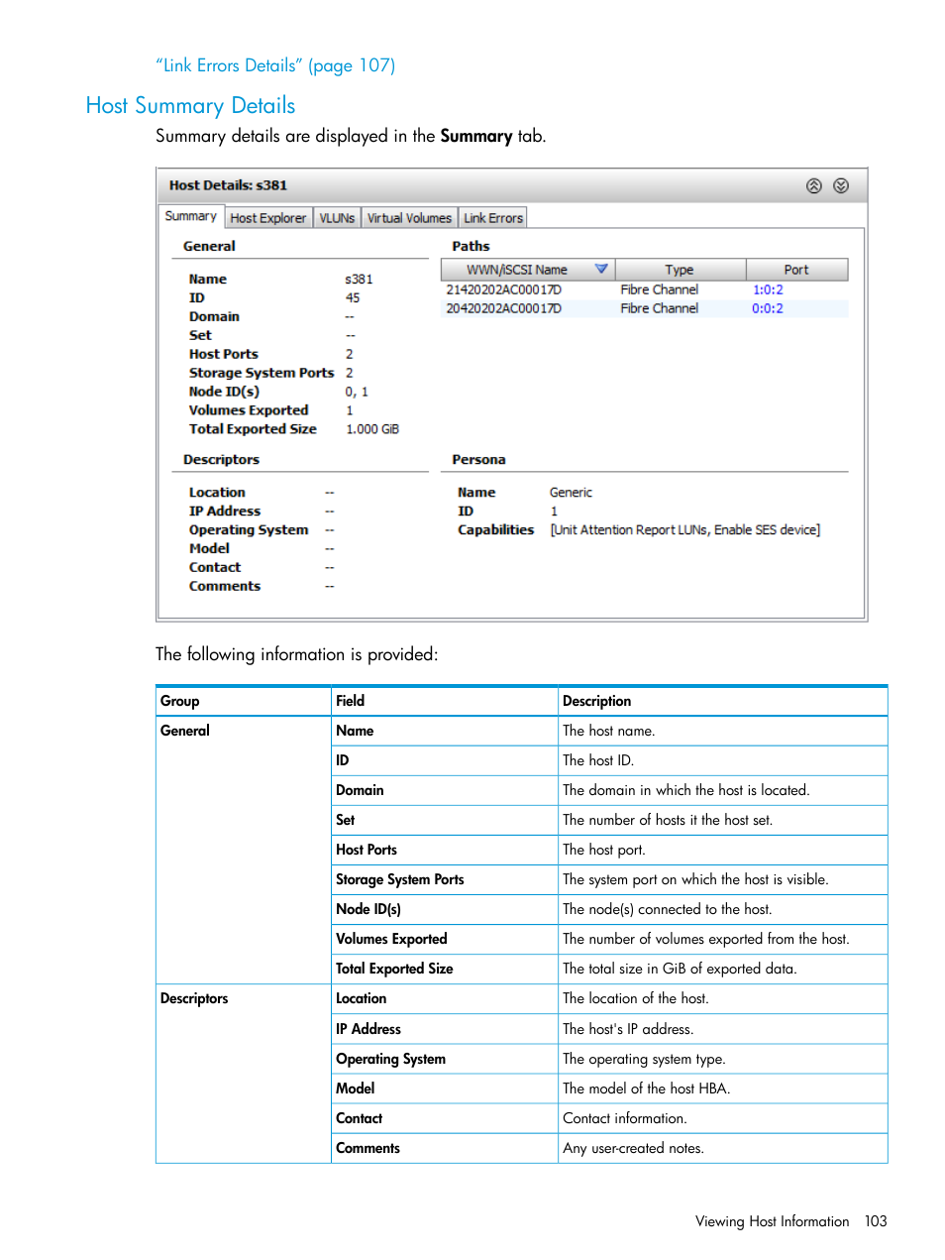
Task: Click the Volumes Exported label in panel
Action: [249, 410]
